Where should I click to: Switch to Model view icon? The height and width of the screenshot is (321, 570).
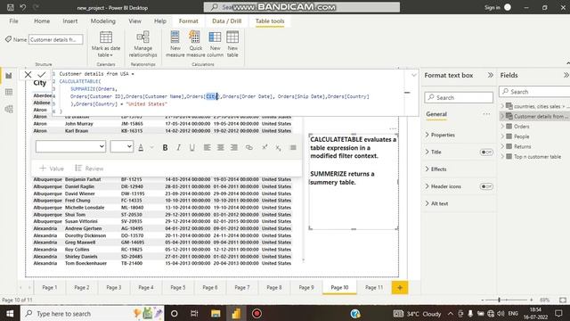click(x=9, y=109)
